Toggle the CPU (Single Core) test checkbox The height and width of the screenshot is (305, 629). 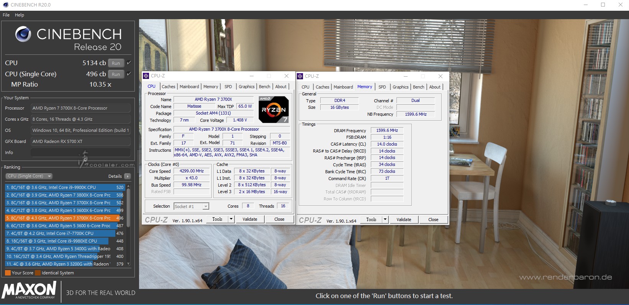(129, 74)
